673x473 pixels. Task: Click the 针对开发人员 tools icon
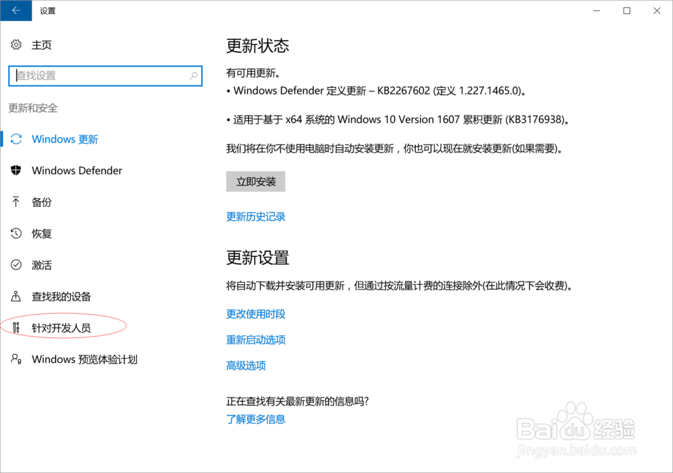coord(16,328)
